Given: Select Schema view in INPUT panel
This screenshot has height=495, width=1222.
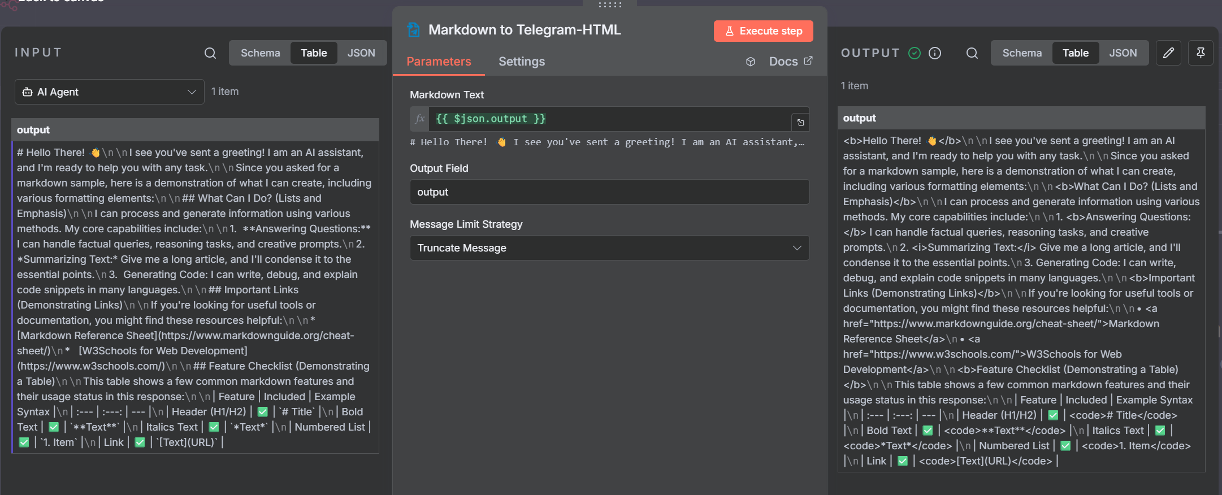Looking at the screenshot, I should point(260,53).
